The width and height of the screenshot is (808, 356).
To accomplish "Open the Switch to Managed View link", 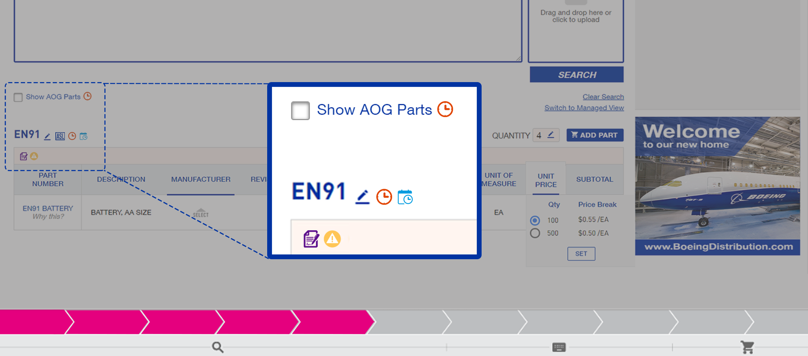I will [x=584, y=108].
